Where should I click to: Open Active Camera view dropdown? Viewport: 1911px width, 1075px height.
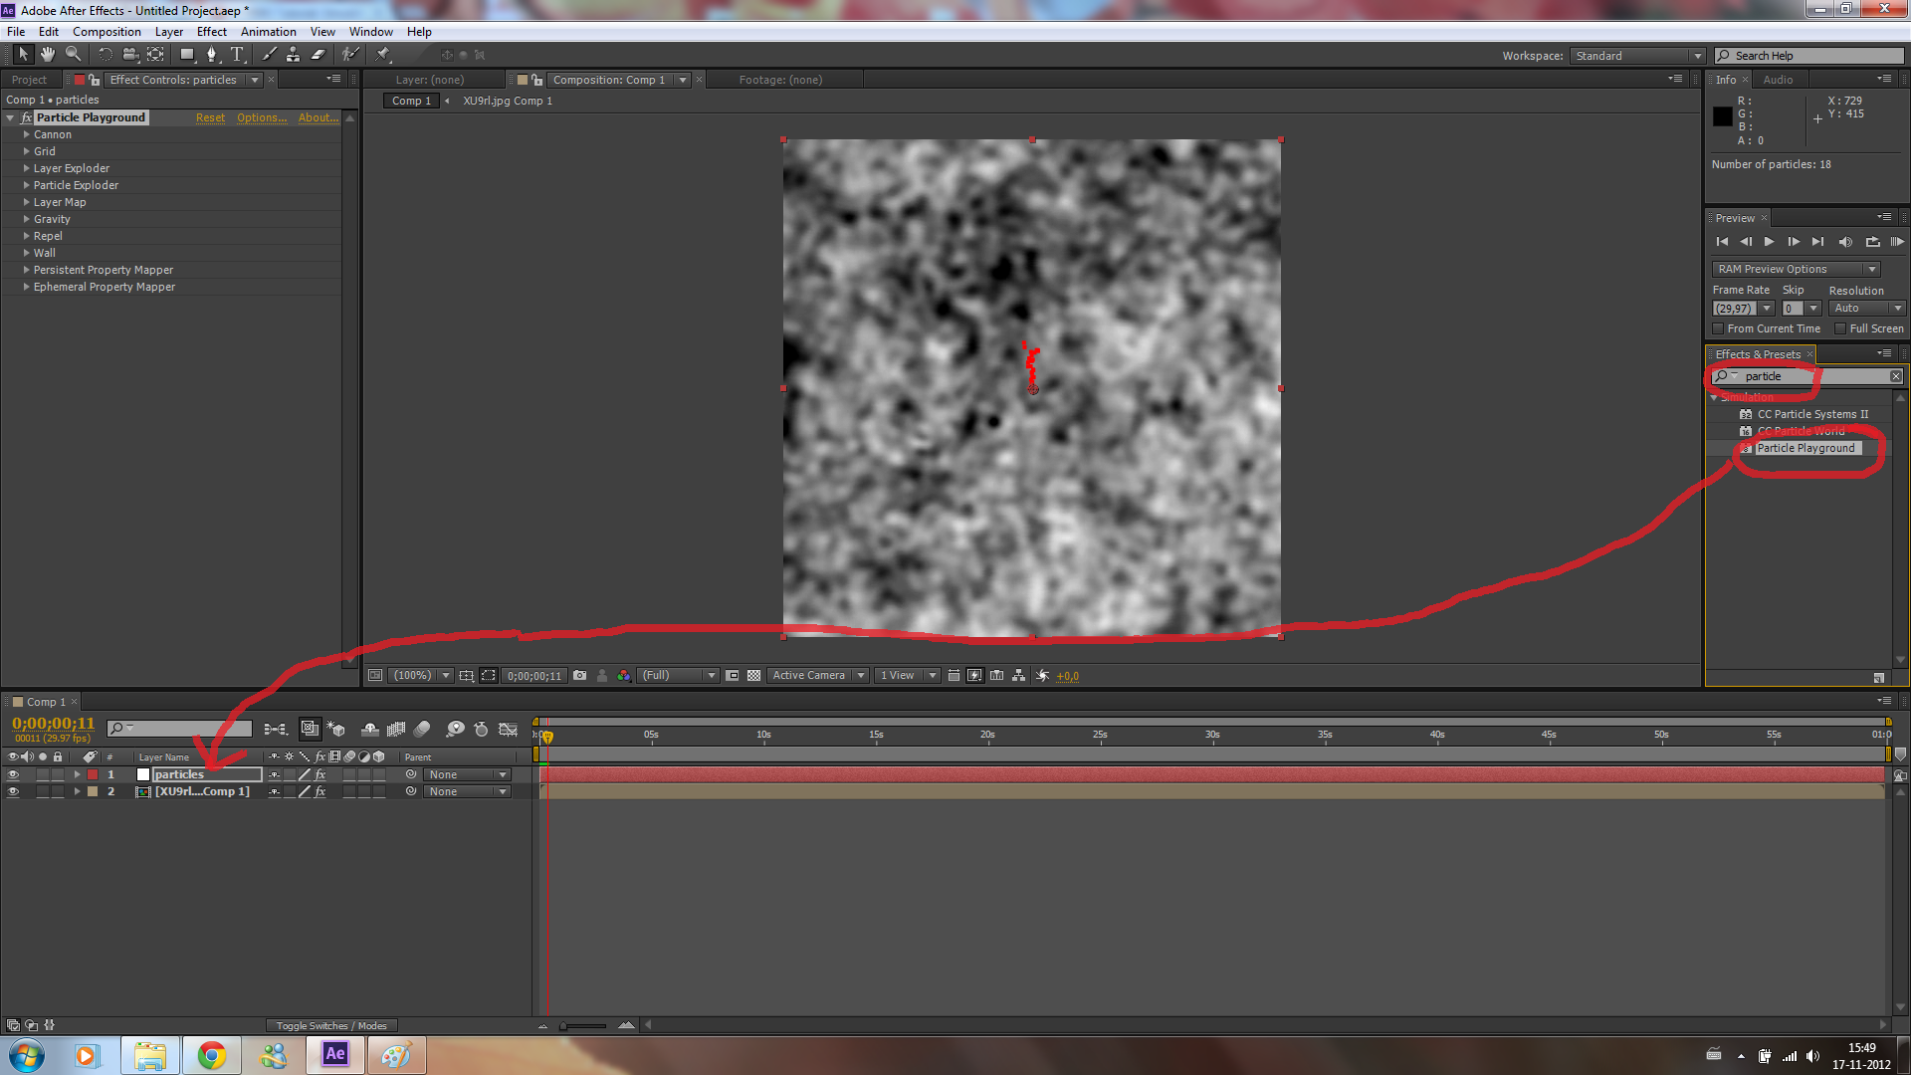[x=817, y=675]
